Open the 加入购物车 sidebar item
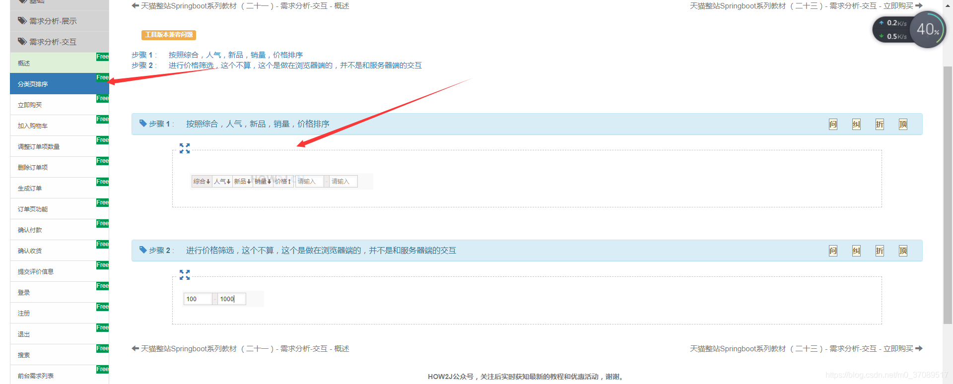Viewport: 953px width, 384px height. point(60,126)
